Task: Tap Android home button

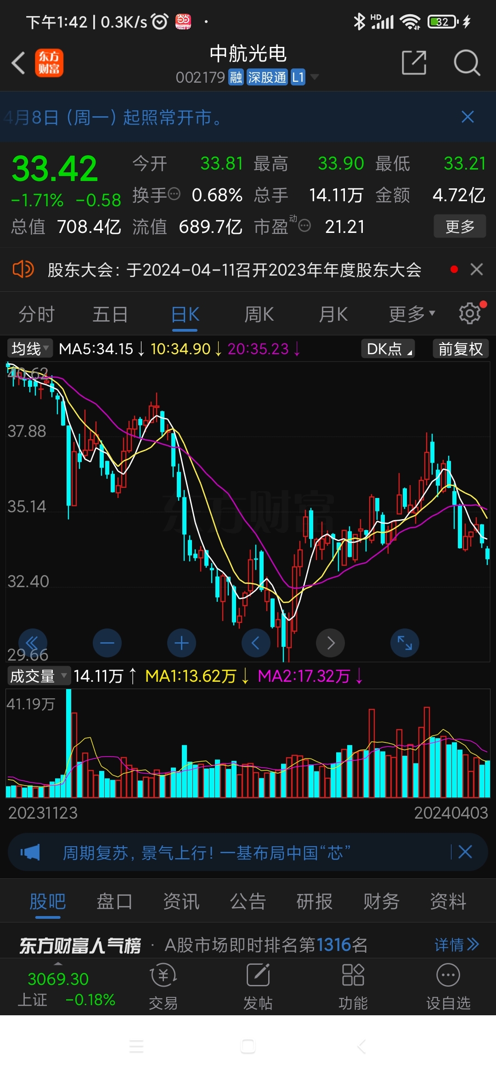Action: (x=248, y=1046)
